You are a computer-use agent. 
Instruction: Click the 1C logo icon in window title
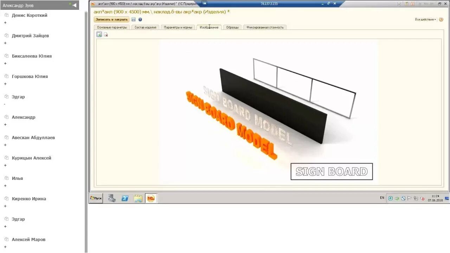[x=93, y=4]
